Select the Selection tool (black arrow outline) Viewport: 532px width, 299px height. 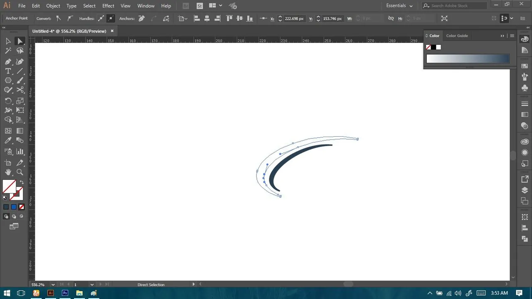[x=8, y=41]
